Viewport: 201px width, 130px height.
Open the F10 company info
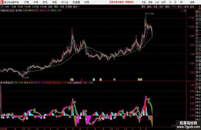(x=174, y=7)
